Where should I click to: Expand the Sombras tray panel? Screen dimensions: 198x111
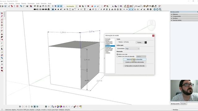184,18
